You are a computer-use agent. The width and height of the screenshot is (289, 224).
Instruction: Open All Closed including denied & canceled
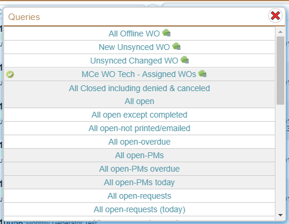[139, 88]
